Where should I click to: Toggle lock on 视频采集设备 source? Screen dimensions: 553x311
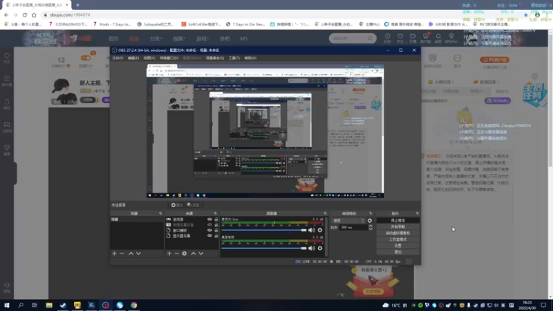(216, 225)
